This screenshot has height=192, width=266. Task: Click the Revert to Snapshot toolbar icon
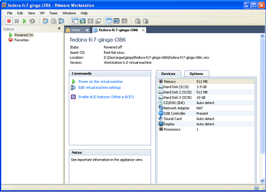(x=54, y=21)
